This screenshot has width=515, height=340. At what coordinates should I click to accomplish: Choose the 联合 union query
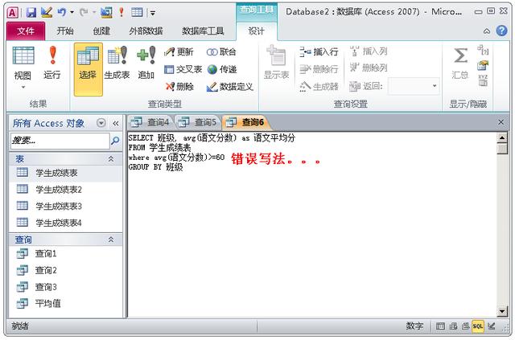[x=221, y=52]
